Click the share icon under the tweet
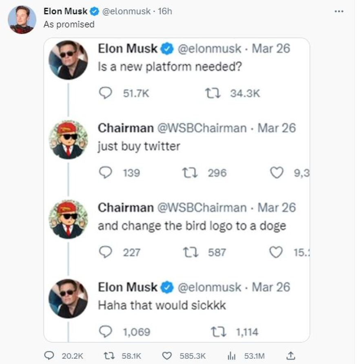 tap(291, 355)
